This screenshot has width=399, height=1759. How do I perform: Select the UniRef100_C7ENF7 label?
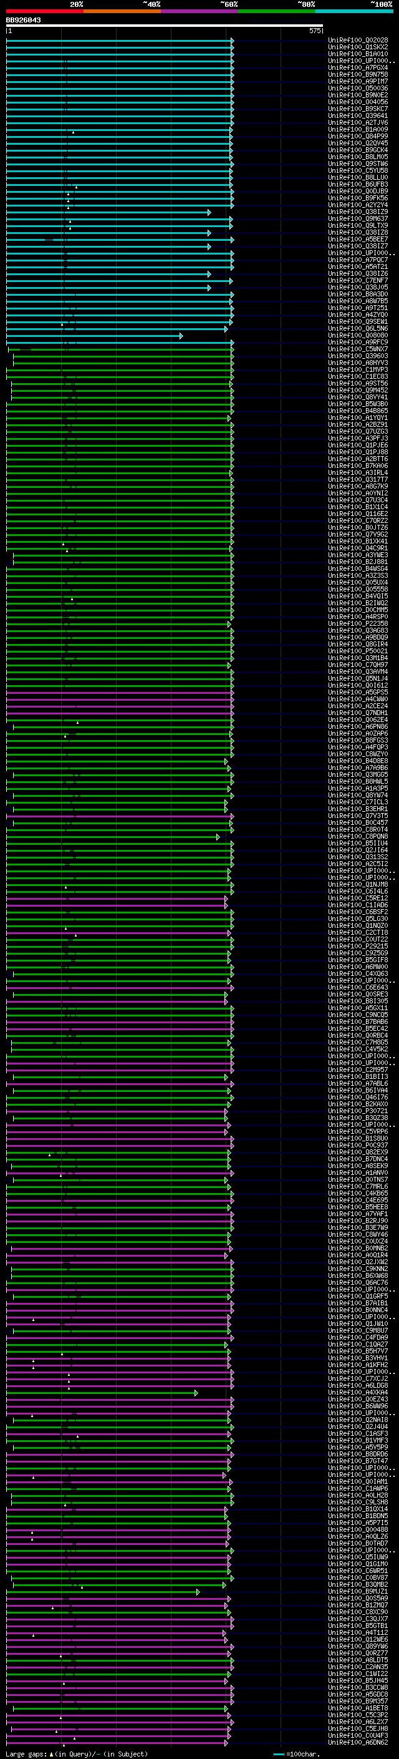tap(358, 281)
